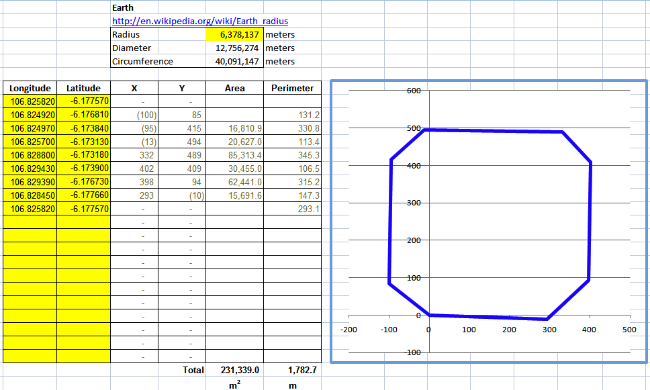Select the Longitude column header

[x=30, y=88]
